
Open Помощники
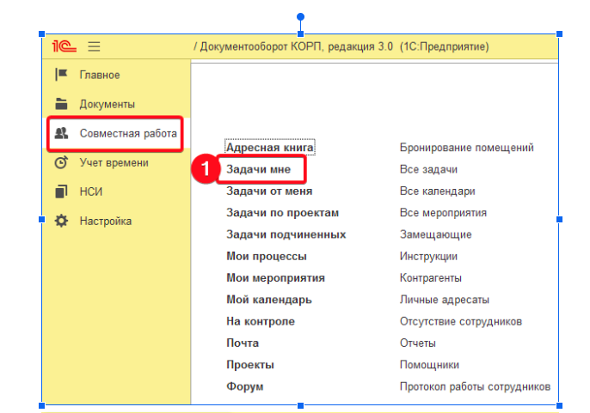point(429,365)
